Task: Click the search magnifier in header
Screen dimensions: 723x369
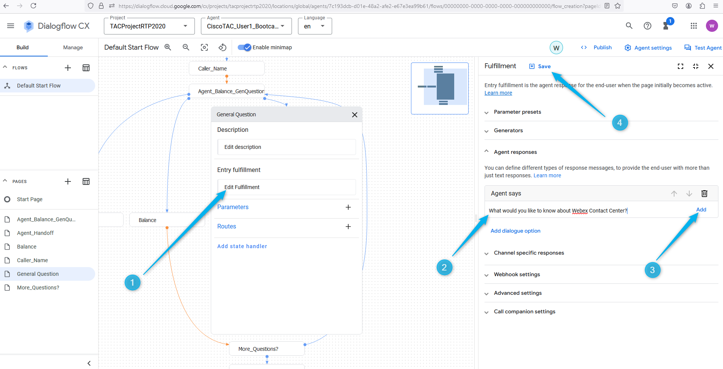Action: coord(629,26)
